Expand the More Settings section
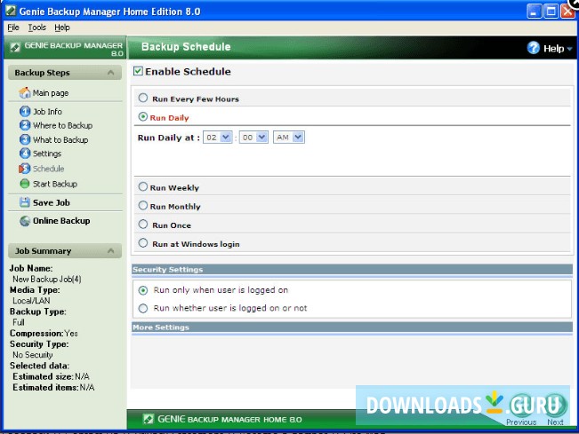The height and width of the screenshot is (434, 579). click(x=352, y=327)
